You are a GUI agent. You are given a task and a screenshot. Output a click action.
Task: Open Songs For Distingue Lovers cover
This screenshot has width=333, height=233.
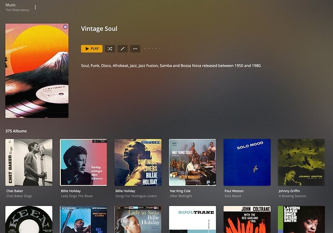pyautogui.click(x=138, y=162)
